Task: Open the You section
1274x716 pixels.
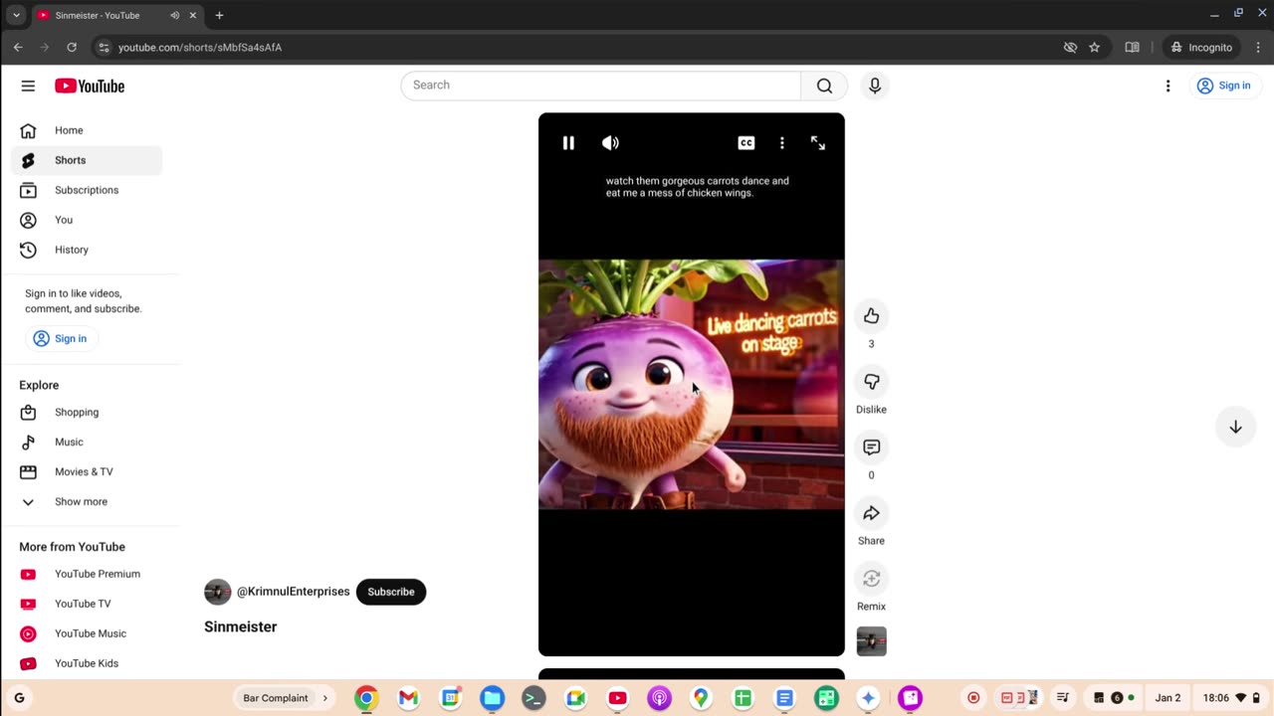Action: click(87, 220)
